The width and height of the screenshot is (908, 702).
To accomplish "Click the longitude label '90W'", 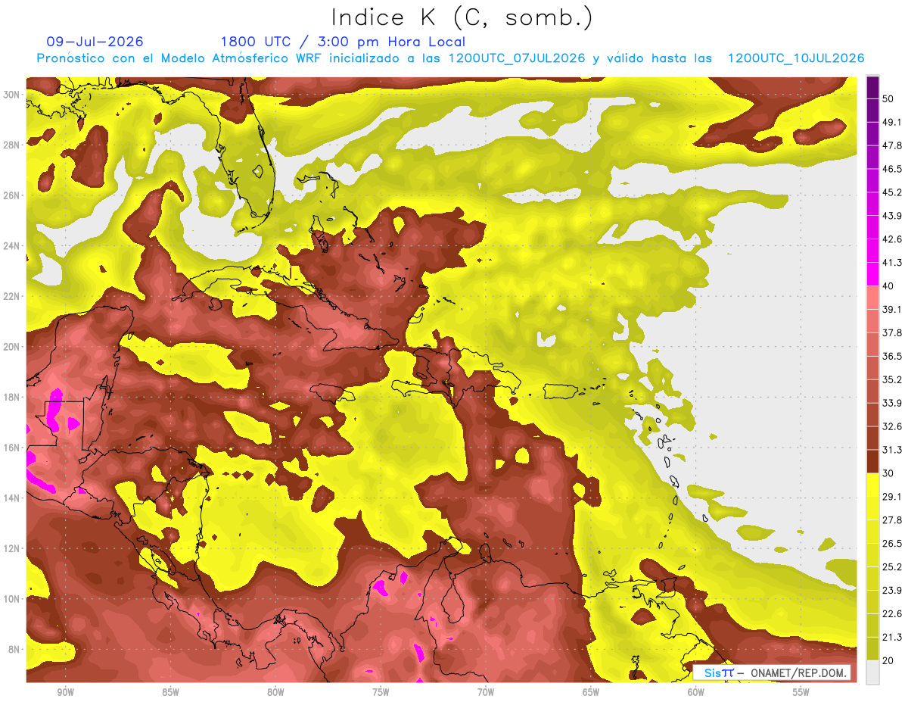I will pyautogui.click(x=65, y=693).
